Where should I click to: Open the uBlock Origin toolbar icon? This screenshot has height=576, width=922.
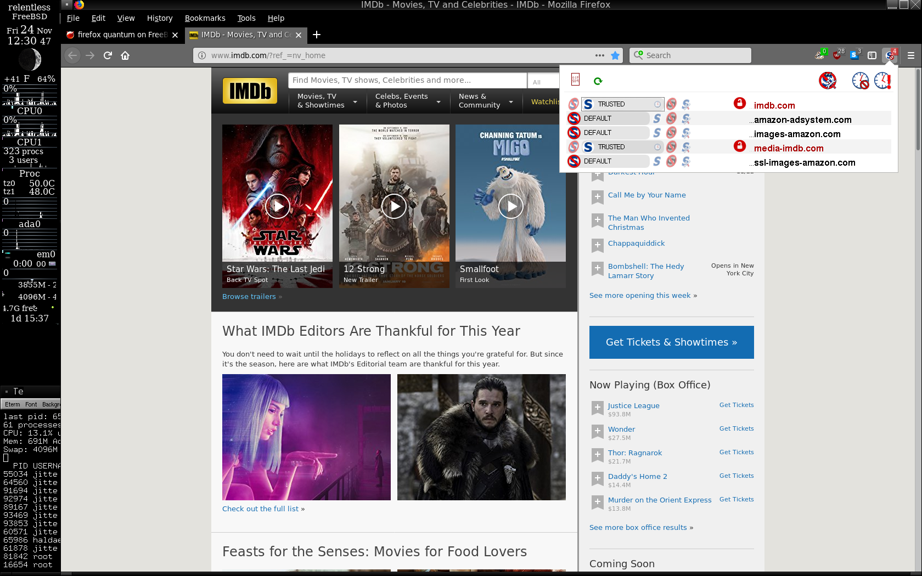coord(837,55)
